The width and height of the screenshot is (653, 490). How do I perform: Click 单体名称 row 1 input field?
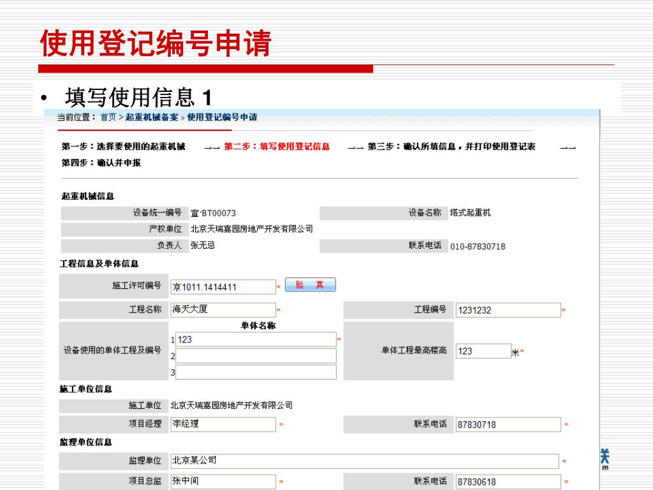[x=256, y=339]
